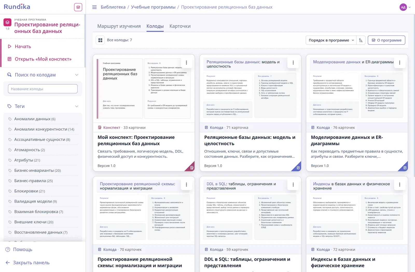Click the «О программе» button

(x=386, y=40)
